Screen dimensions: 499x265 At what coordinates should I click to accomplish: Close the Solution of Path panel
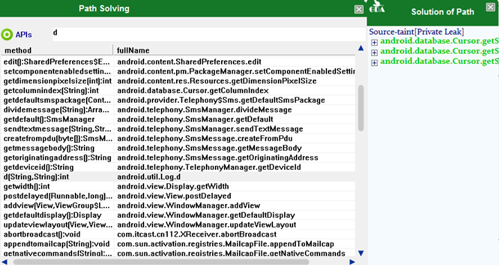491,7
